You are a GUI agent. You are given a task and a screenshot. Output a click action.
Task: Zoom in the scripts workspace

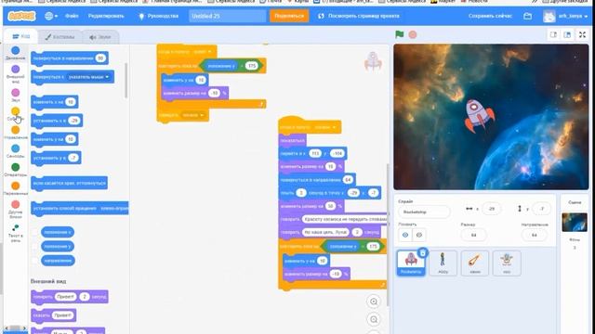(x=374, y=302)
